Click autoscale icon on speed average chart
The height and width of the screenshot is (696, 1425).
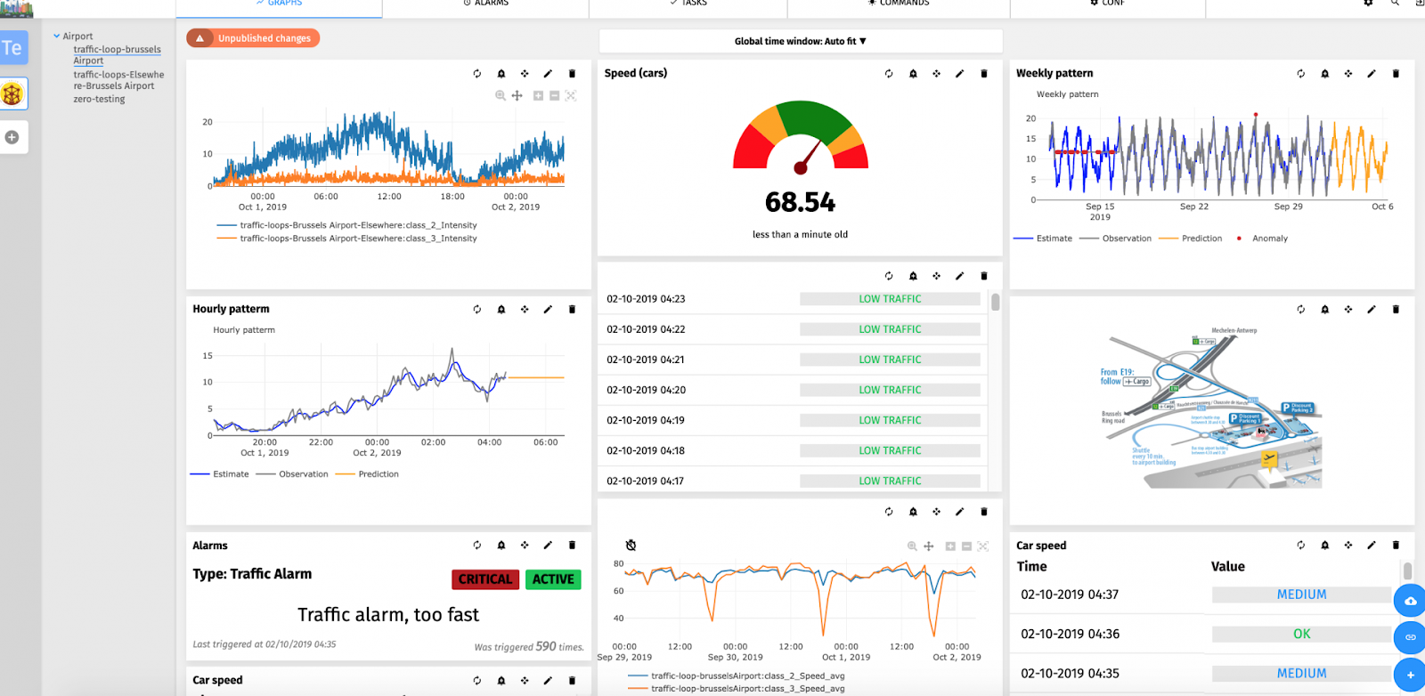[983, 546]
